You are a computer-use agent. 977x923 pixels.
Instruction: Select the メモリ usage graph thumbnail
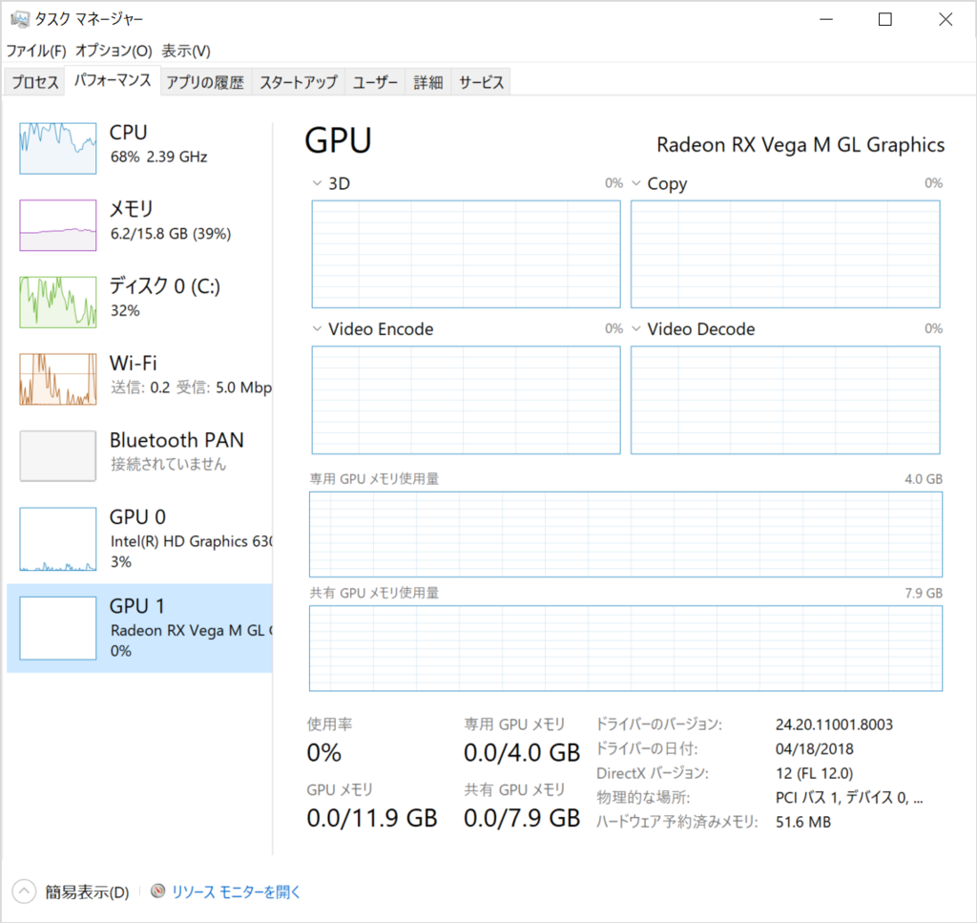58,225
